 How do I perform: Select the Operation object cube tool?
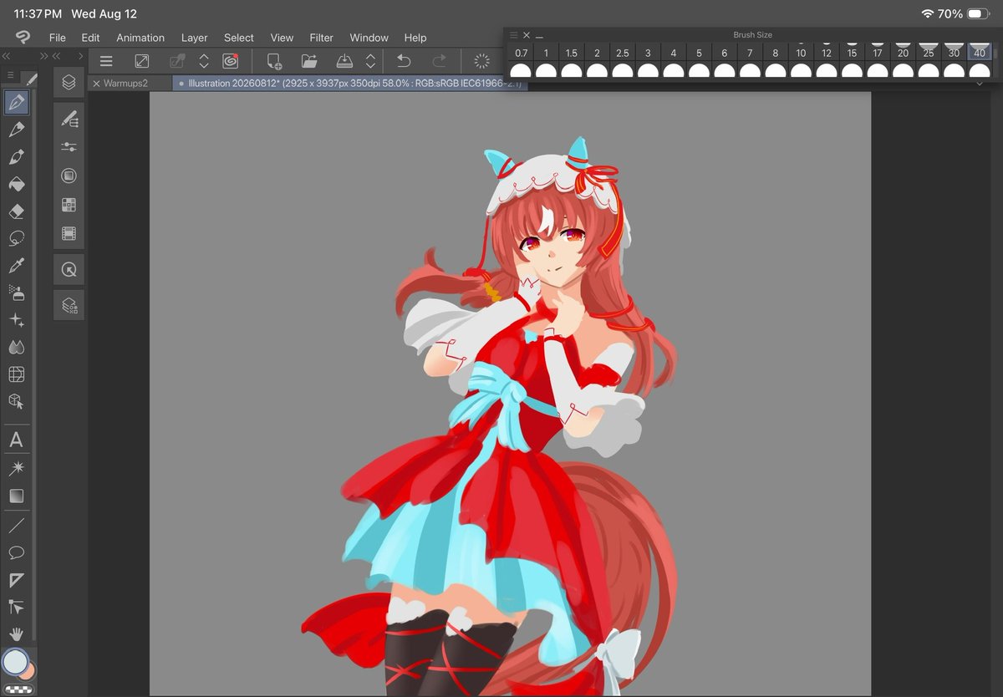click(16, 401)
